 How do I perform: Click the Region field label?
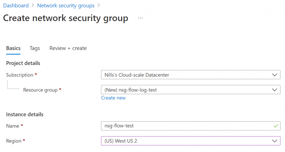pyautogui.click(x=14, y=141)
